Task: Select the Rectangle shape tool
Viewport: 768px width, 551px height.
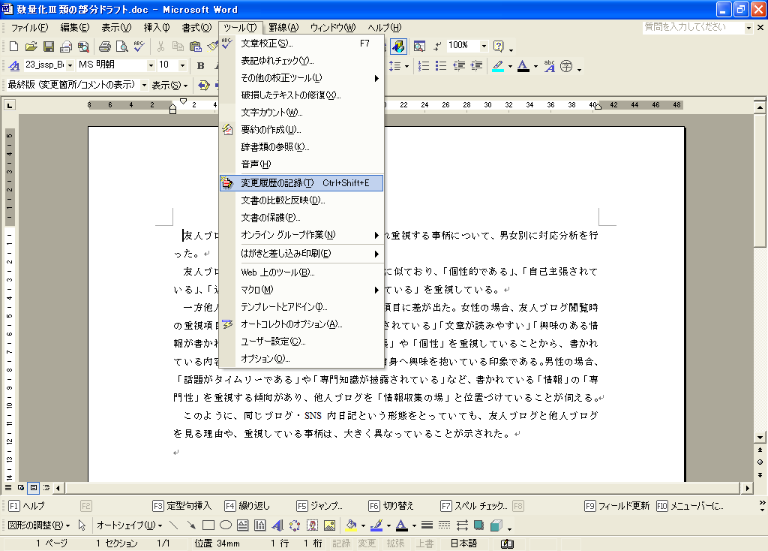Action: point(208,525)
